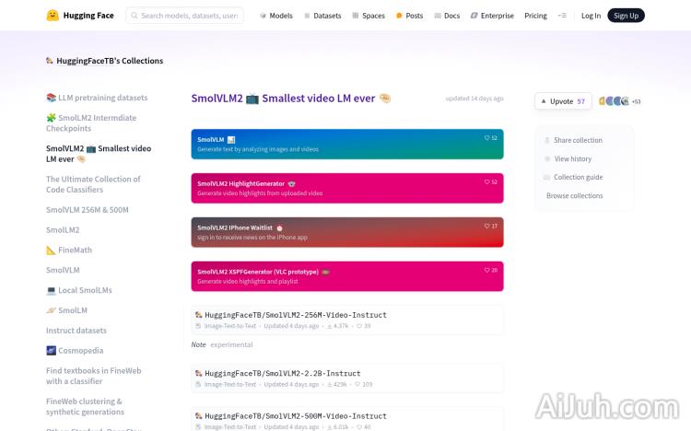Click the upvoter avatars group
Viewport: 691px width, 431px height.
click(614, 101)
